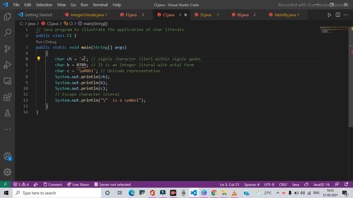Viewport: 353px width, 198px height.
Task: Open the Accounts menu
Action: [x=7, y=156]
